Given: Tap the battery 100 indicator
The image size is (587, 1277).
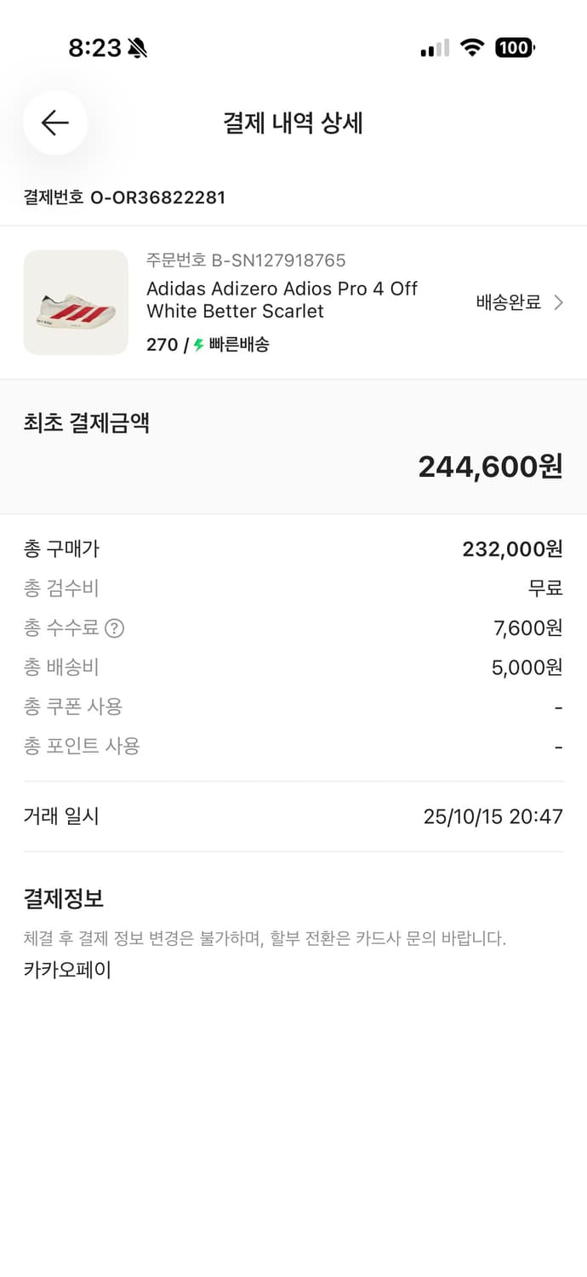Looking at the screenshot, I should (x=515, y=48).
